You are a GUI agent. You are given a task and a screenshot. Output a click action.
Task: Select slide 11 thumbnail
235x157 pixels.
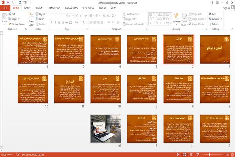(69, 89)
